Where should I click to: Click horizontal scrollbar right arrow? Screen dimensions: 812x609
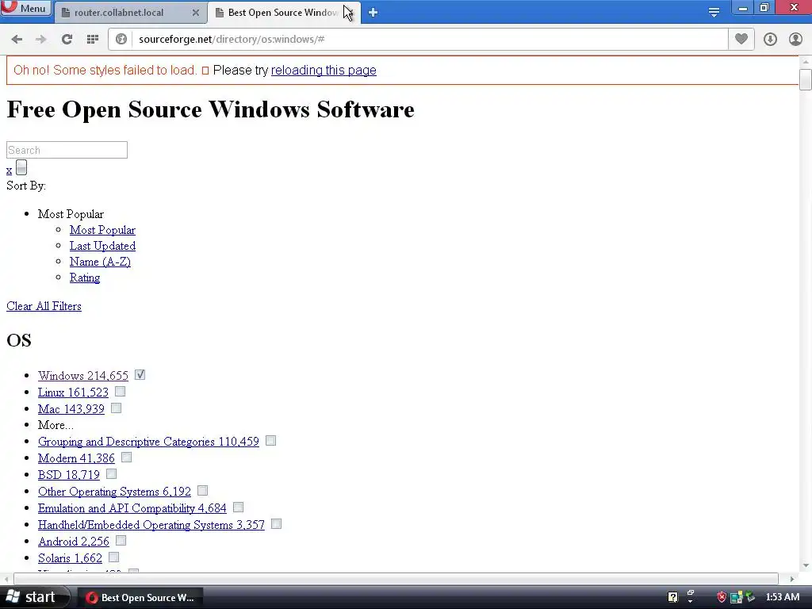[x=792, y=578]
